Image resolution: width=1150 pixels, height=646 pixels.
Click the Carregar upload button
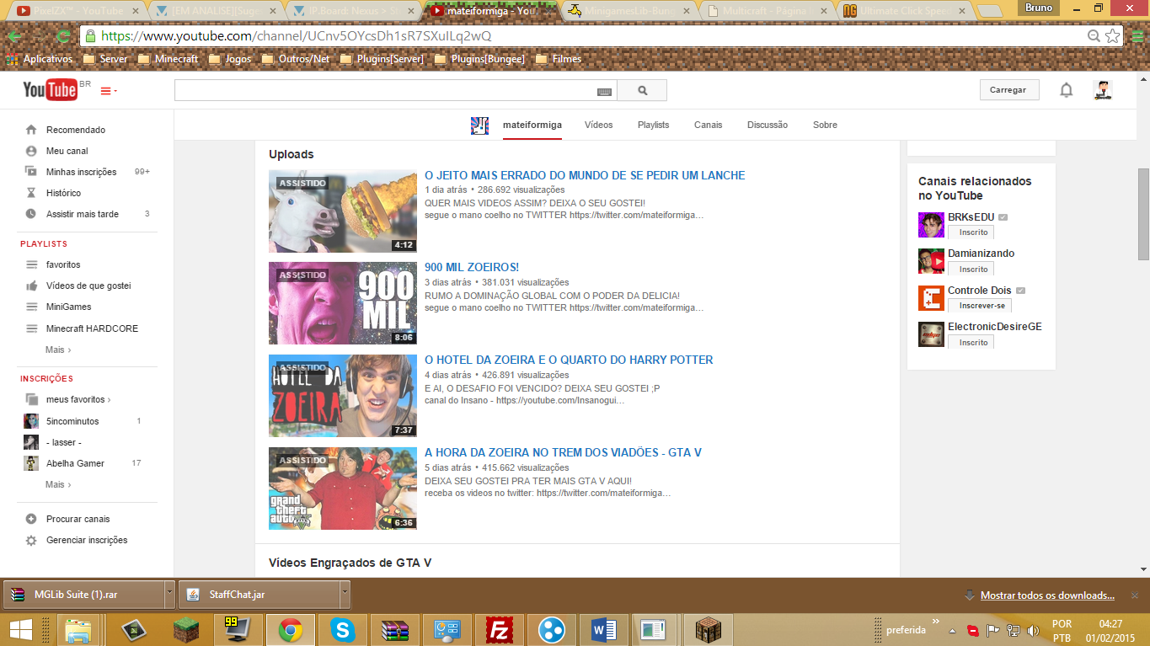[1009, 90]
